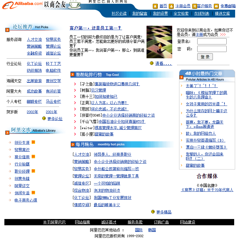The height and width of the screenshot is (240, 237).
Task: Open 订购广告 footer link
Action: coord(161,222)
